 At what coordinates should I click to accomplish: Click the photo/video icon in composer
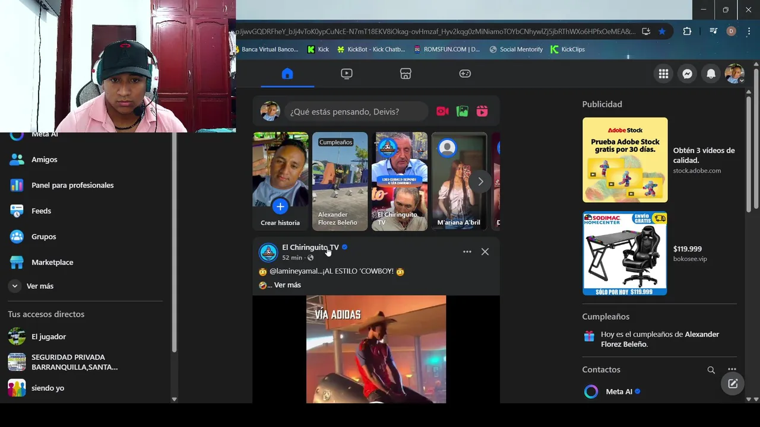pos(462,111)
